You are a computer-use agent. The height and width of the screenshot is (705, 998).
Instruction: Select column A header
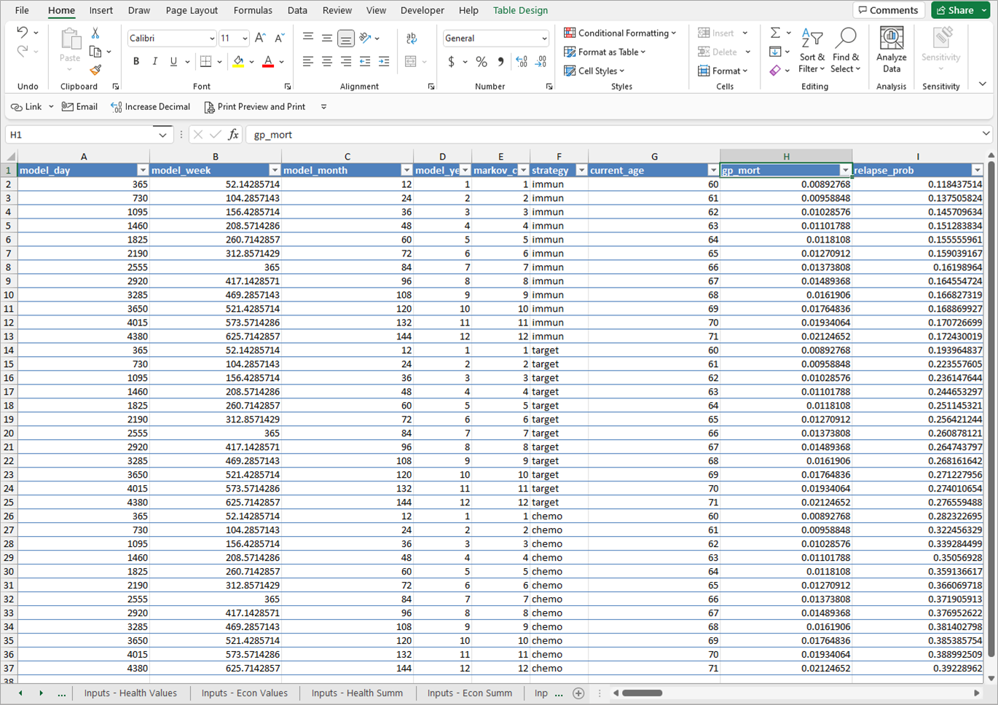point(84,157)
